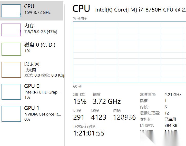Screen dimensions: 186x146
Task: Click the GPU 0 mini graph thumbnail
Action: click(11, 92)
